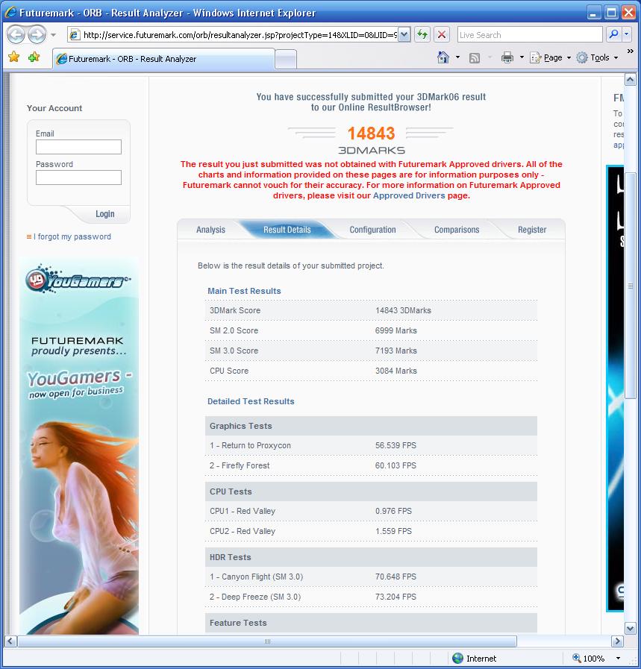Open the Tools menu
This screenshot has width=641, height=669.
pyautogui.click(x=597, y=57)
